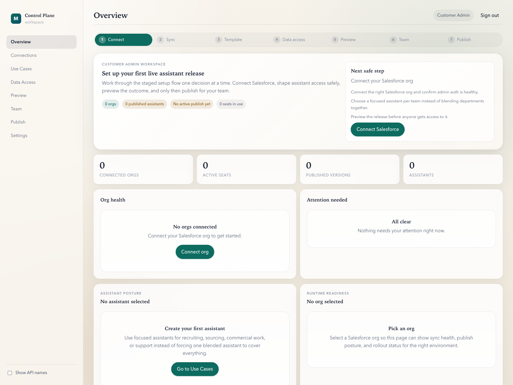The height and width of the screenshot is (385, 513).
Task: Enable the Show API names checkbox
Action: (x=10, y=372)
